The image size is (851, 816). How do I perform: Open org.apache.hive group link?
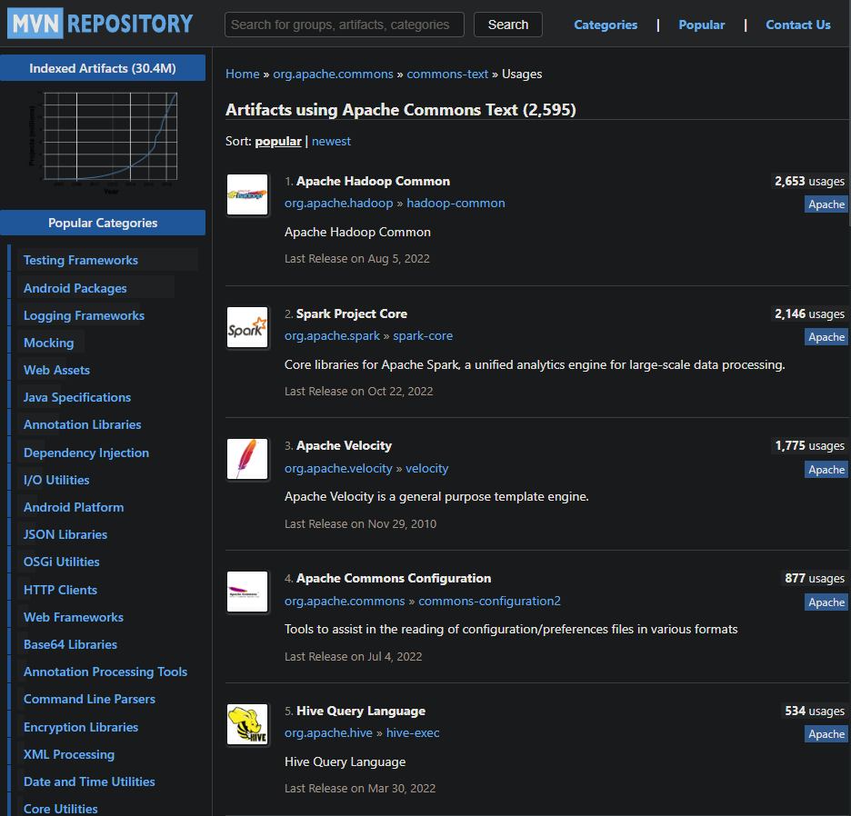pyautogui.click(x=328, y=733)
